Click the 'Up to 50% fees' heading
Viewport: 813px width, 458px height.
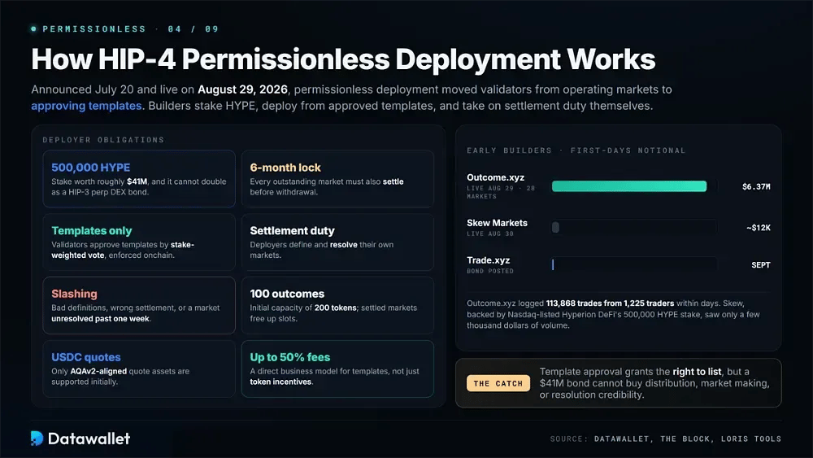point(290,357)
